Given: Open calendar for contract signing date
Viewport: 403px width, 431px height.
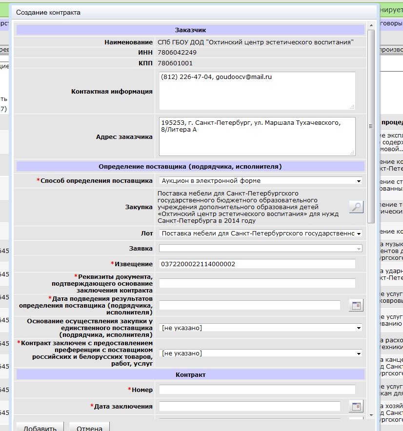Looking at the screenshot, I should [x=356, y=406].
